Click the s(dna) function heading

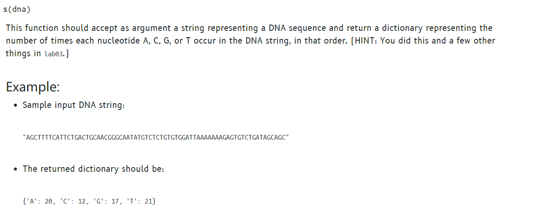click(17, 10)
